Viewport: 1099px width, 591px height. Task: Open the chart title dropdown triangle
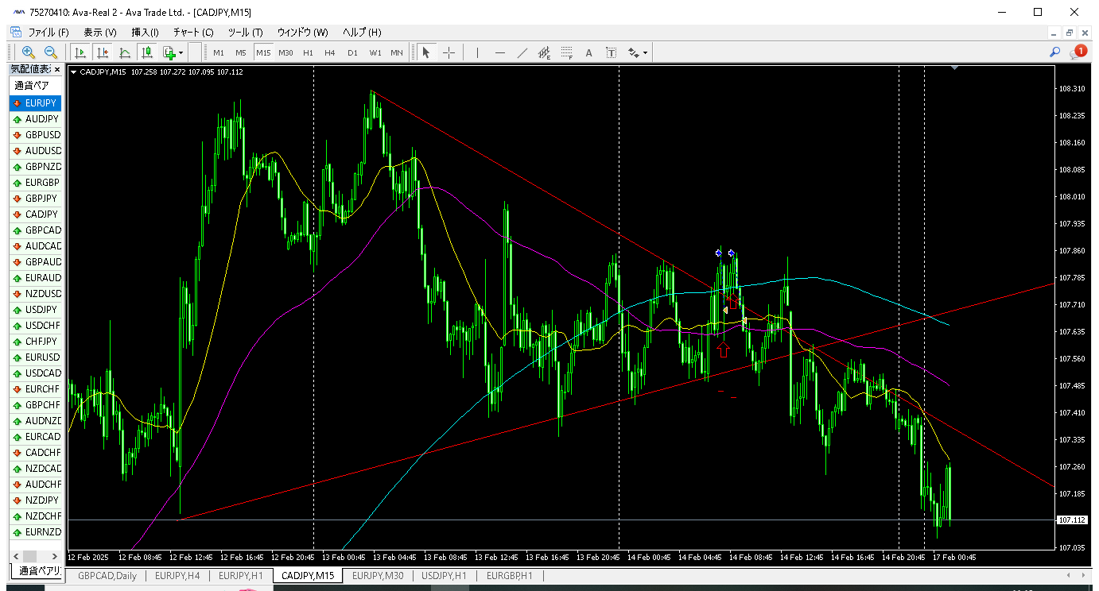tap(74, 72)
